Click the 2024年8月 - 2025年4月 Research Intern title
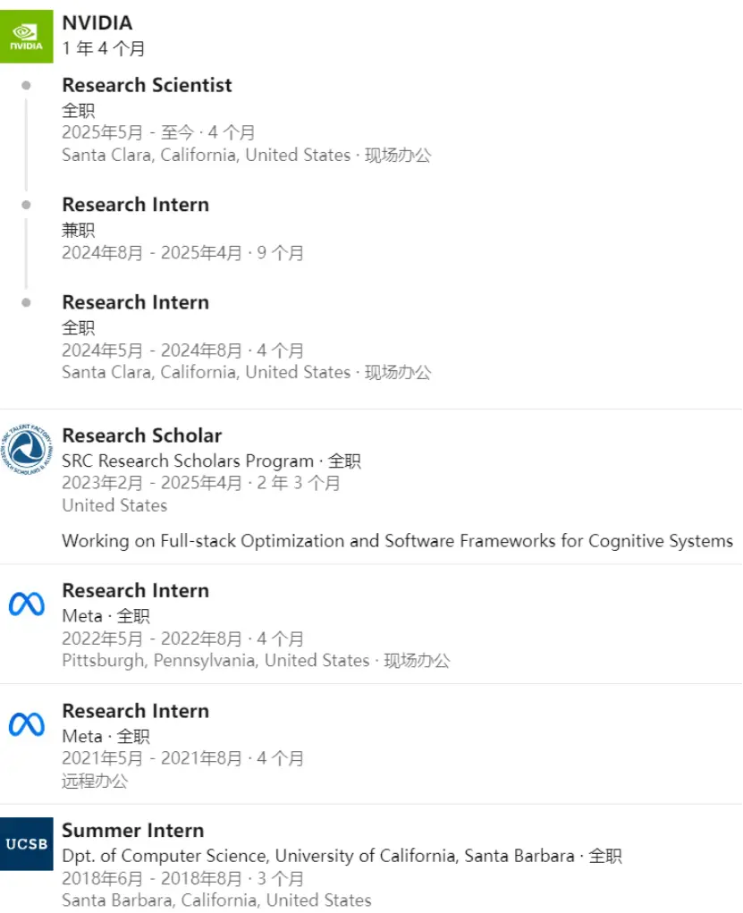 coord(136,205)
